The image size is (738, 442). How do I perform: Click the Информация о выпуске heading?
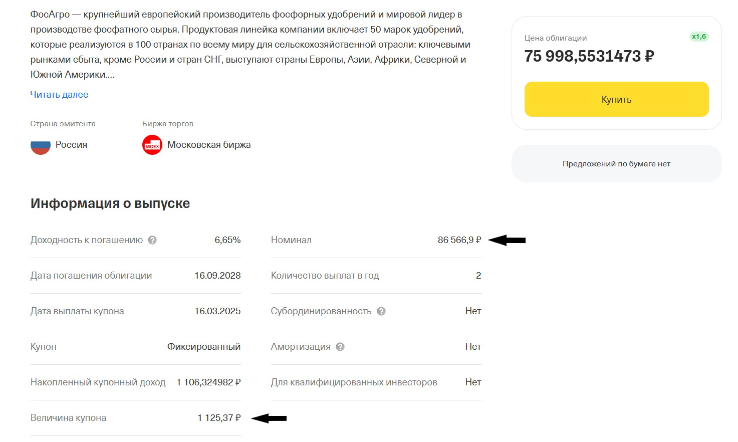110,203
